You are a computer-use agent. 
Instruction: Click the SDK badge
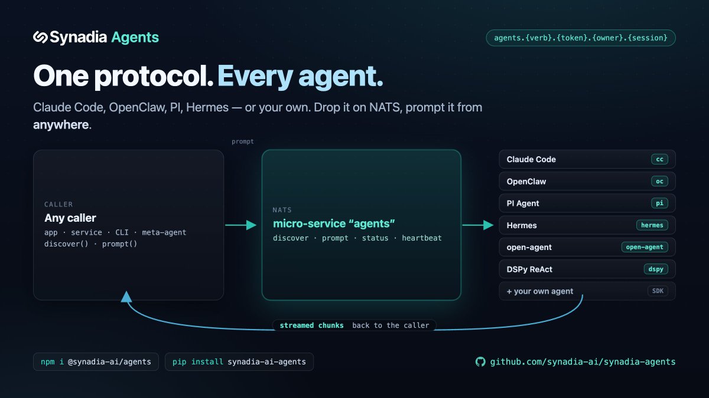coord(658,291)
